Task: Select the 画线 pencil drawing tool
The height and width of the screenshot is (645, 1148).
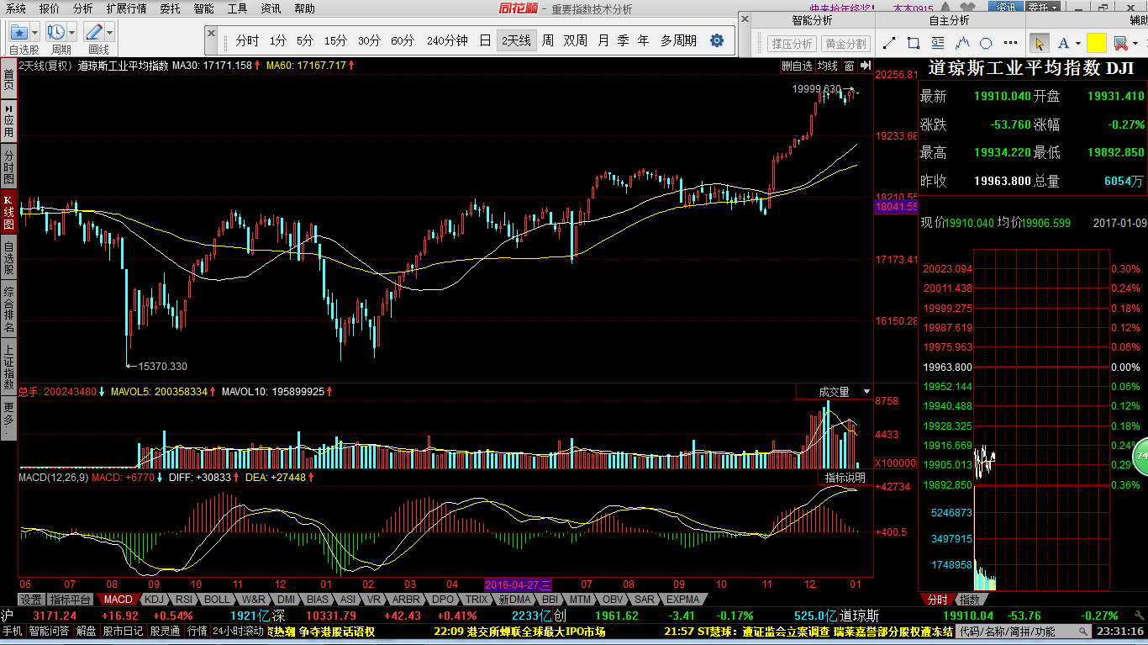Action: (94, 32)
